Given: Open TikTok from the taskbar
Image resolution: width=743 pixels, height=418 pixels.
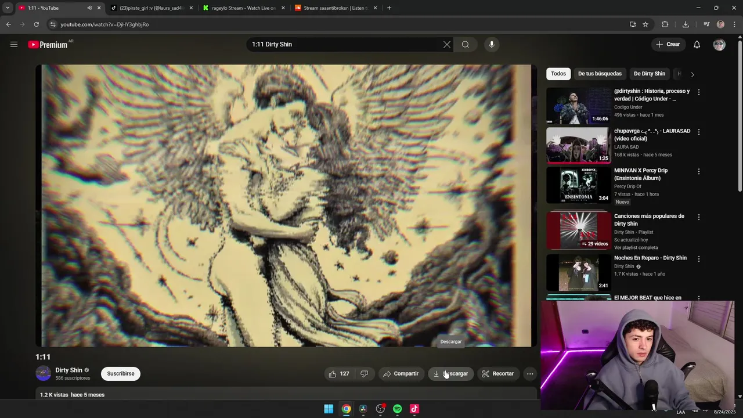Looking at the screenshot, I should click(414, 409).
